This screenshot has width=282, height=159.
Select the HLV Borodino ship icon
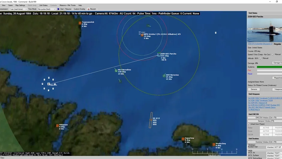[x=116, y=71]
